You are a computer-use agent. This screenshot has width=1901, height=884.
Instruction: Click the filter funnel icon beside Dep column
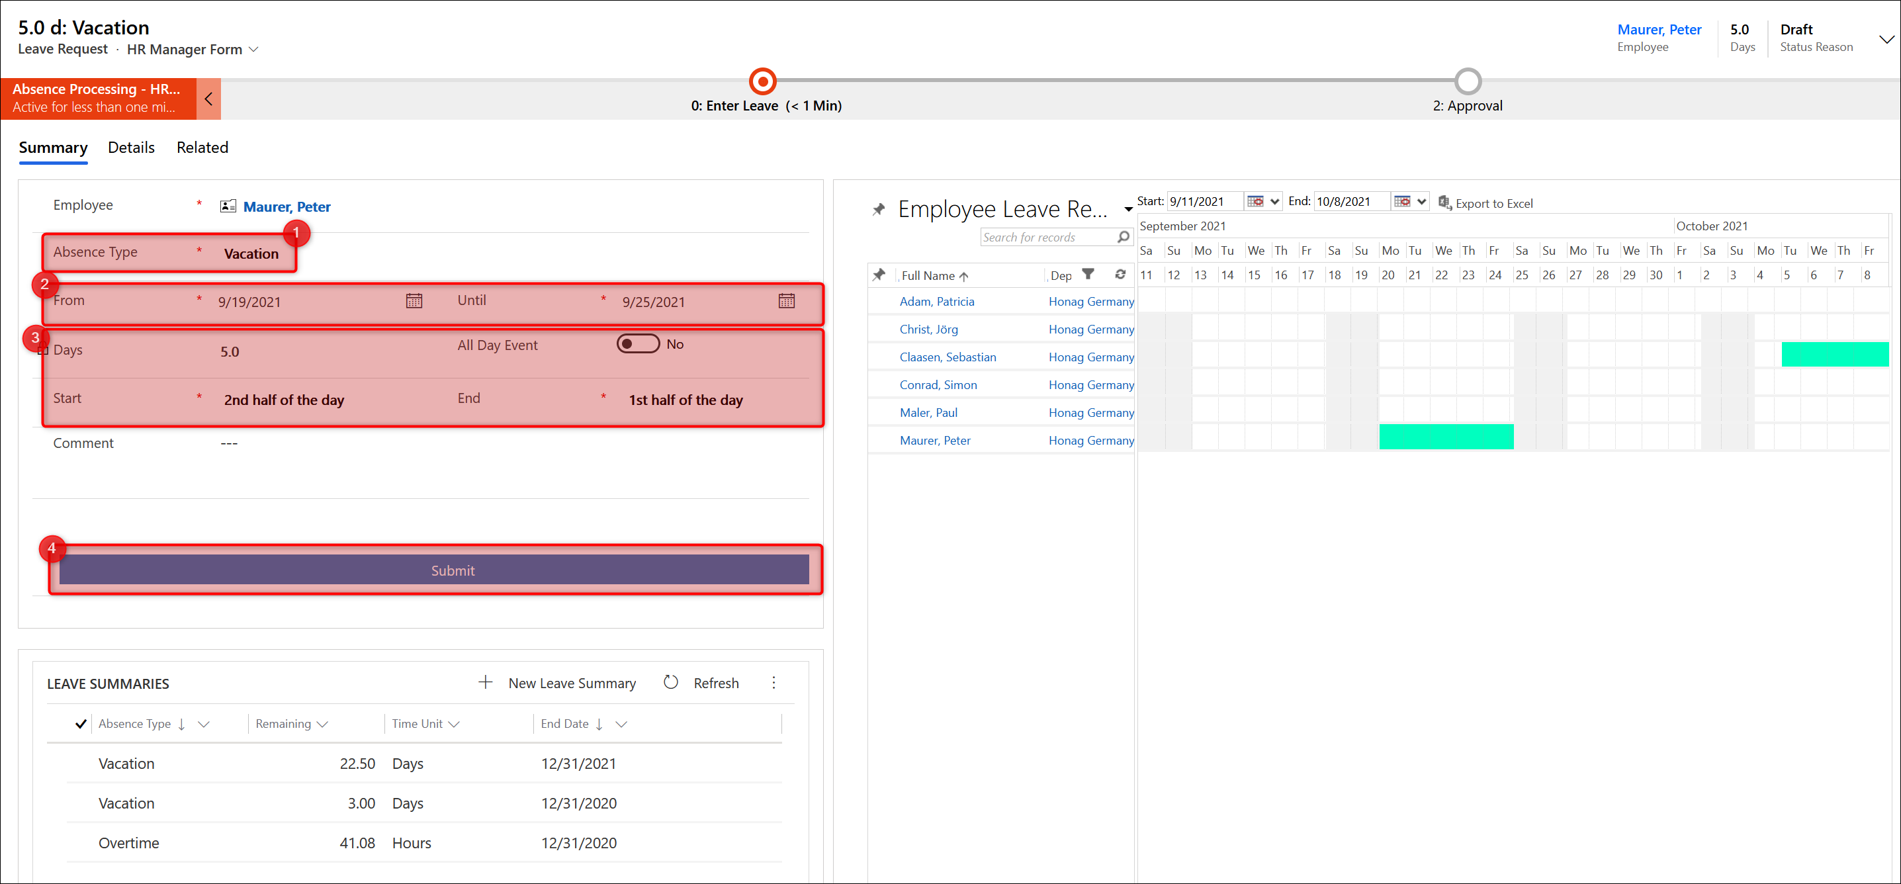[1088, 275]
